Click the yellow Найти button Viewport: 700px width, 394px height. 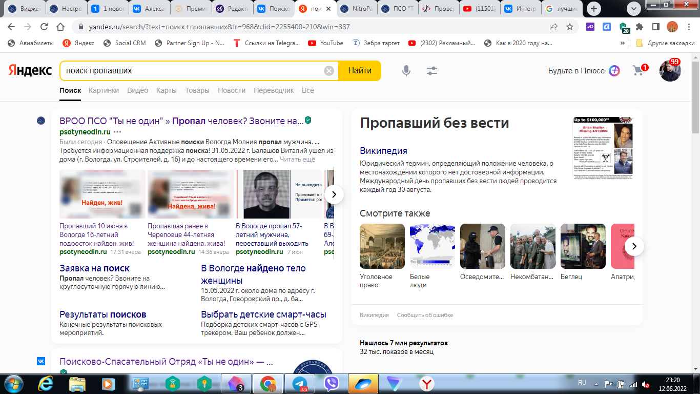pos(360,71)
